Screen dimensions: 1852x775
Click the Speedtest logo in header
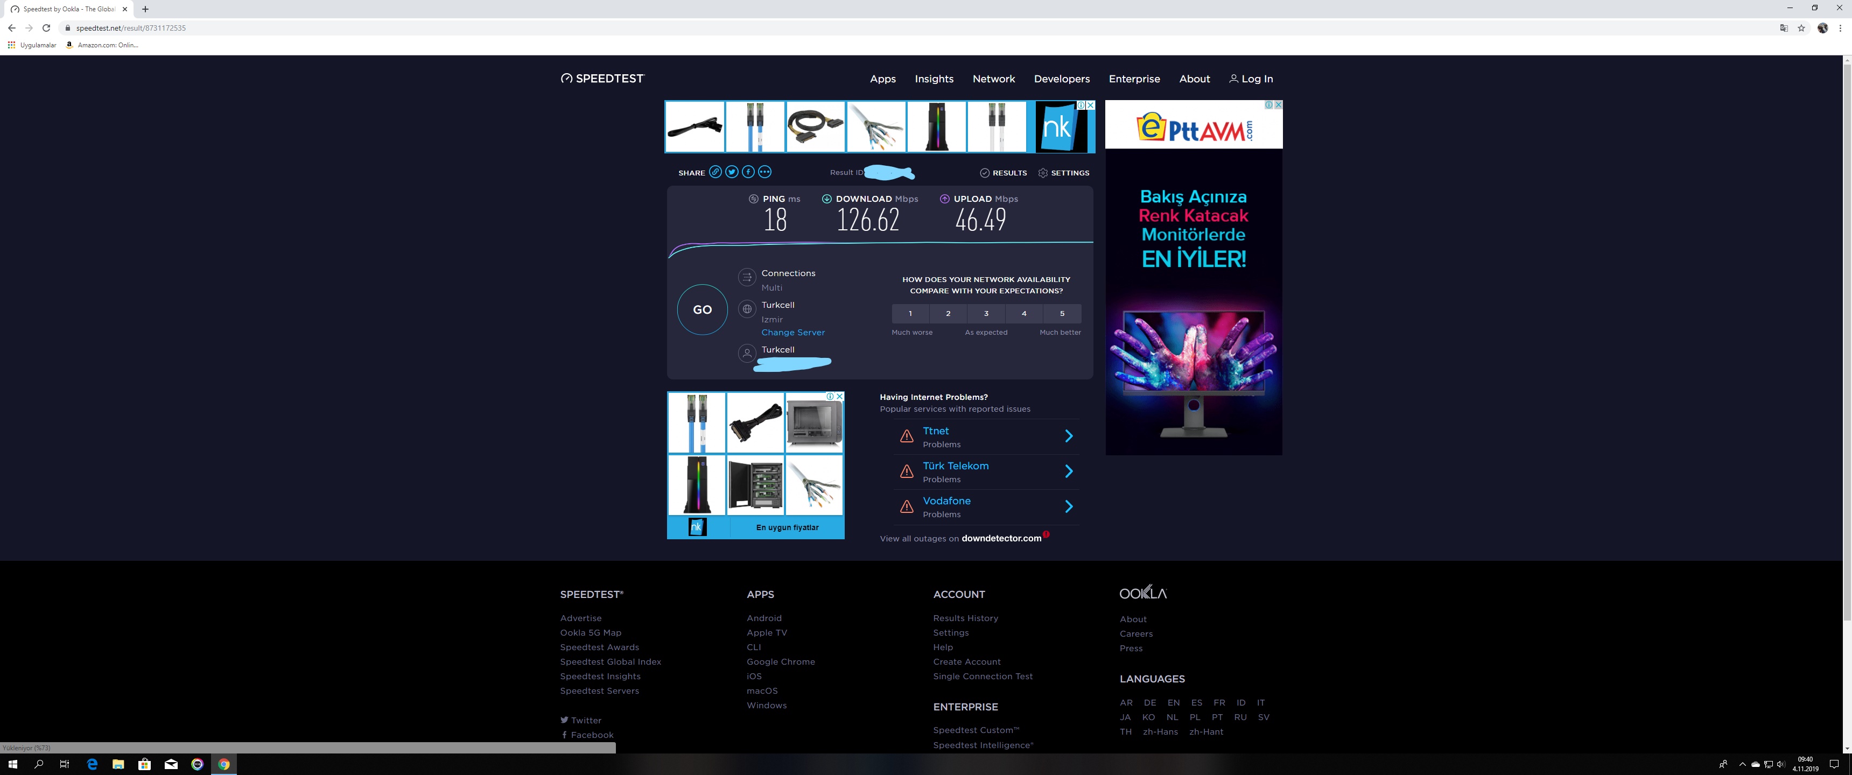[x=602, y=79]
